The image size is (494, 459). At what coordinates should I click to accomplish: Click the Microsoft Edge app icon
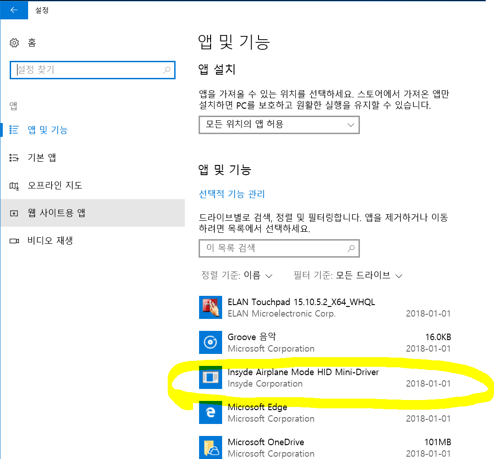[x=211, y=412]
